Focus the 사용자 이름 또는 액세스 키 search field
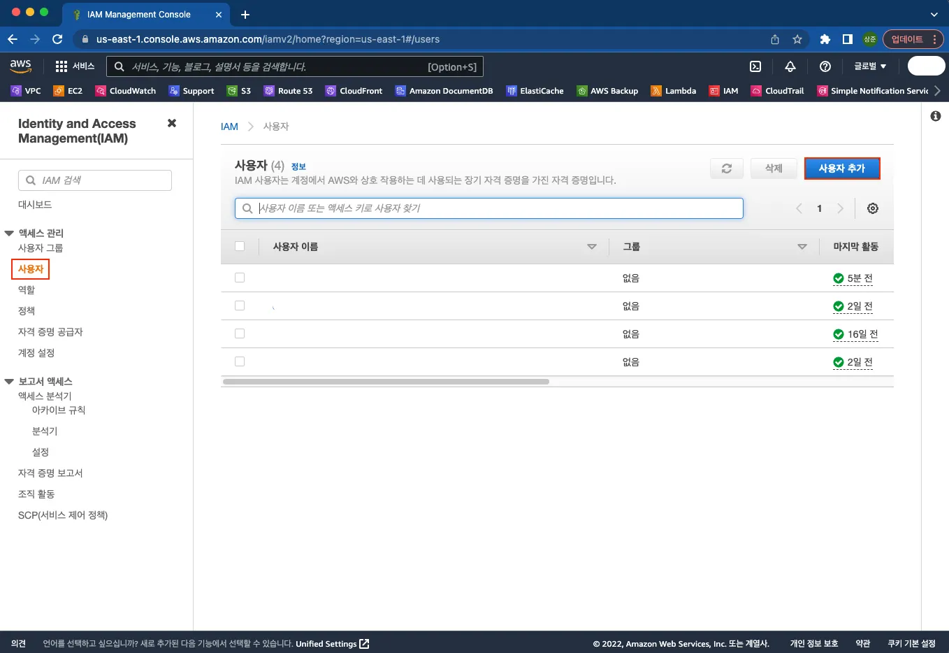 point(489,208)
